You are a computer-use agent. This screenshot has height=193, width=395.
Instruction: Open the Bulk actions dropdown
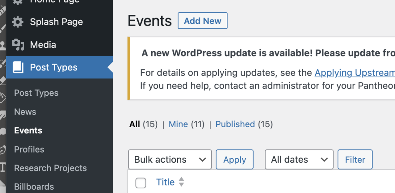(x=170, y=159)
